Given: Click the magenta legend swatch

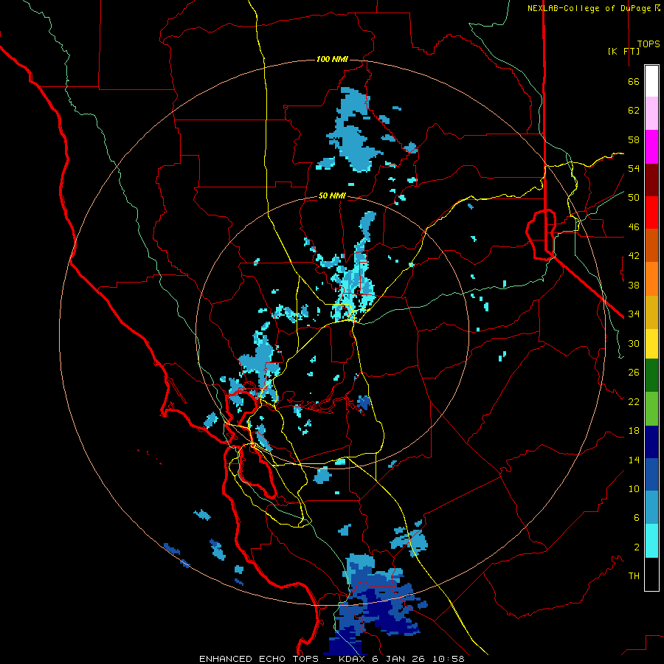Looking at the screenshot, I should [x=651, y=147].
